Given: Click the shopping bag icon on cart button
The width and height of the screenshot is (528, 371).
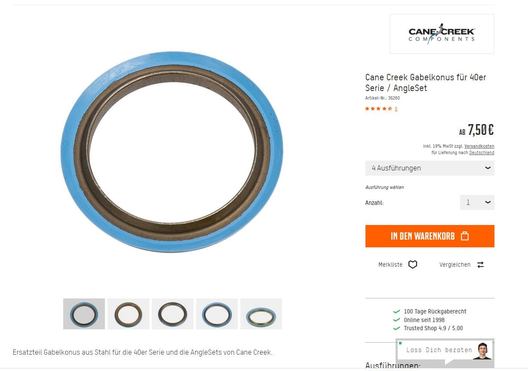Looking at the screenshot, I should click(464, 236).
